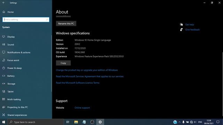Image resolution: width=223 pixels, height=125 pixels.
Task: Open File Explorer from the taskbar
Action: 76,122
